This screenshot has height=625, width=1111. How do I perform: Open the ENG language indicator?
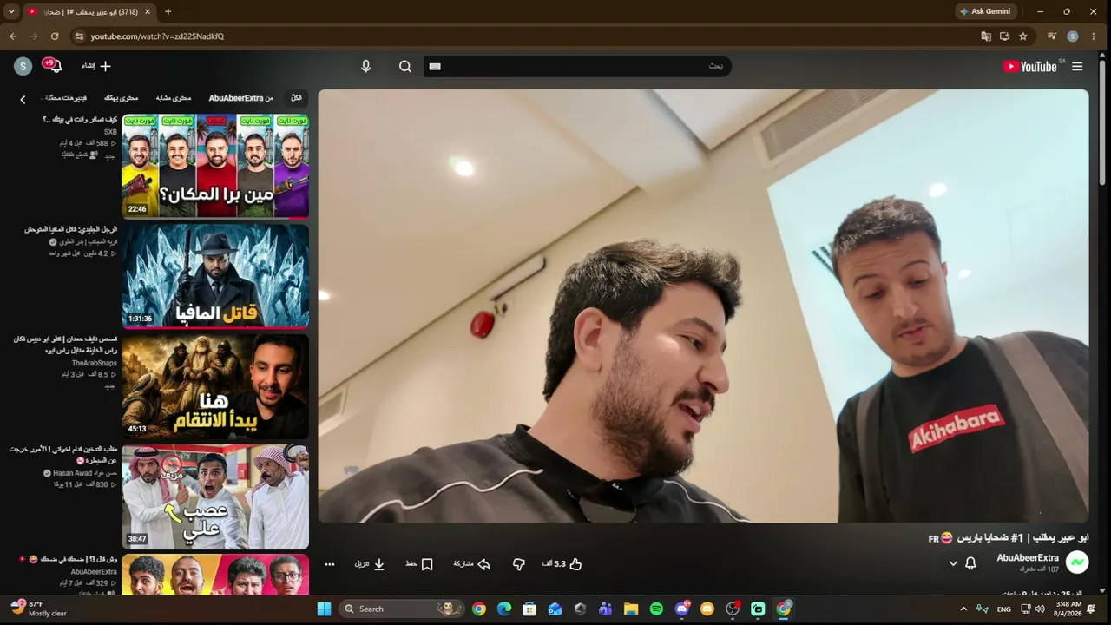[1004, 609]
